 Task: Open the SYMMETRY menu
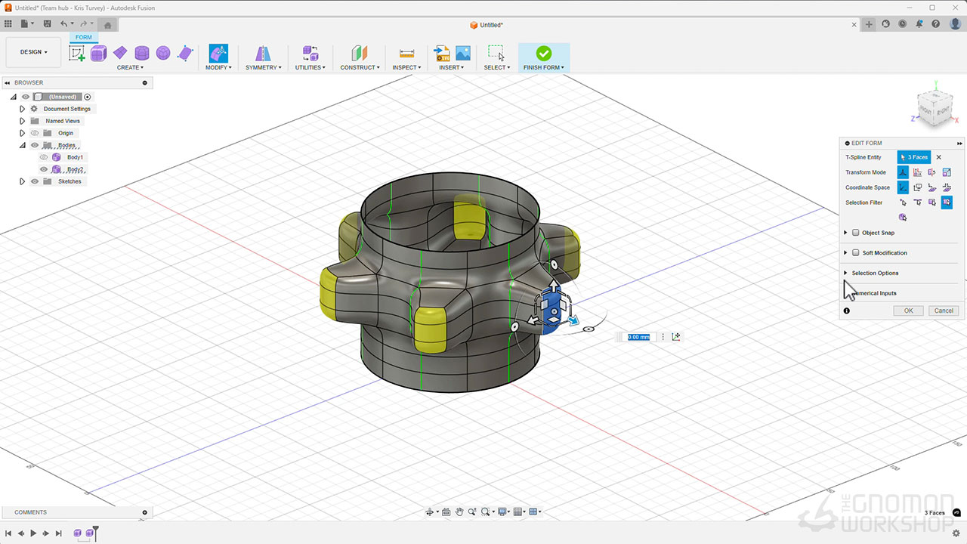(263, 67)
